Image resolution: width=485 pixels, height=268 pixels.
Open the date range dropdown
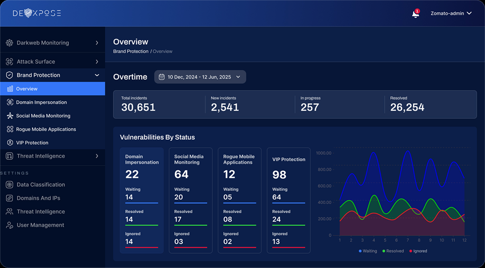[200, 77]
